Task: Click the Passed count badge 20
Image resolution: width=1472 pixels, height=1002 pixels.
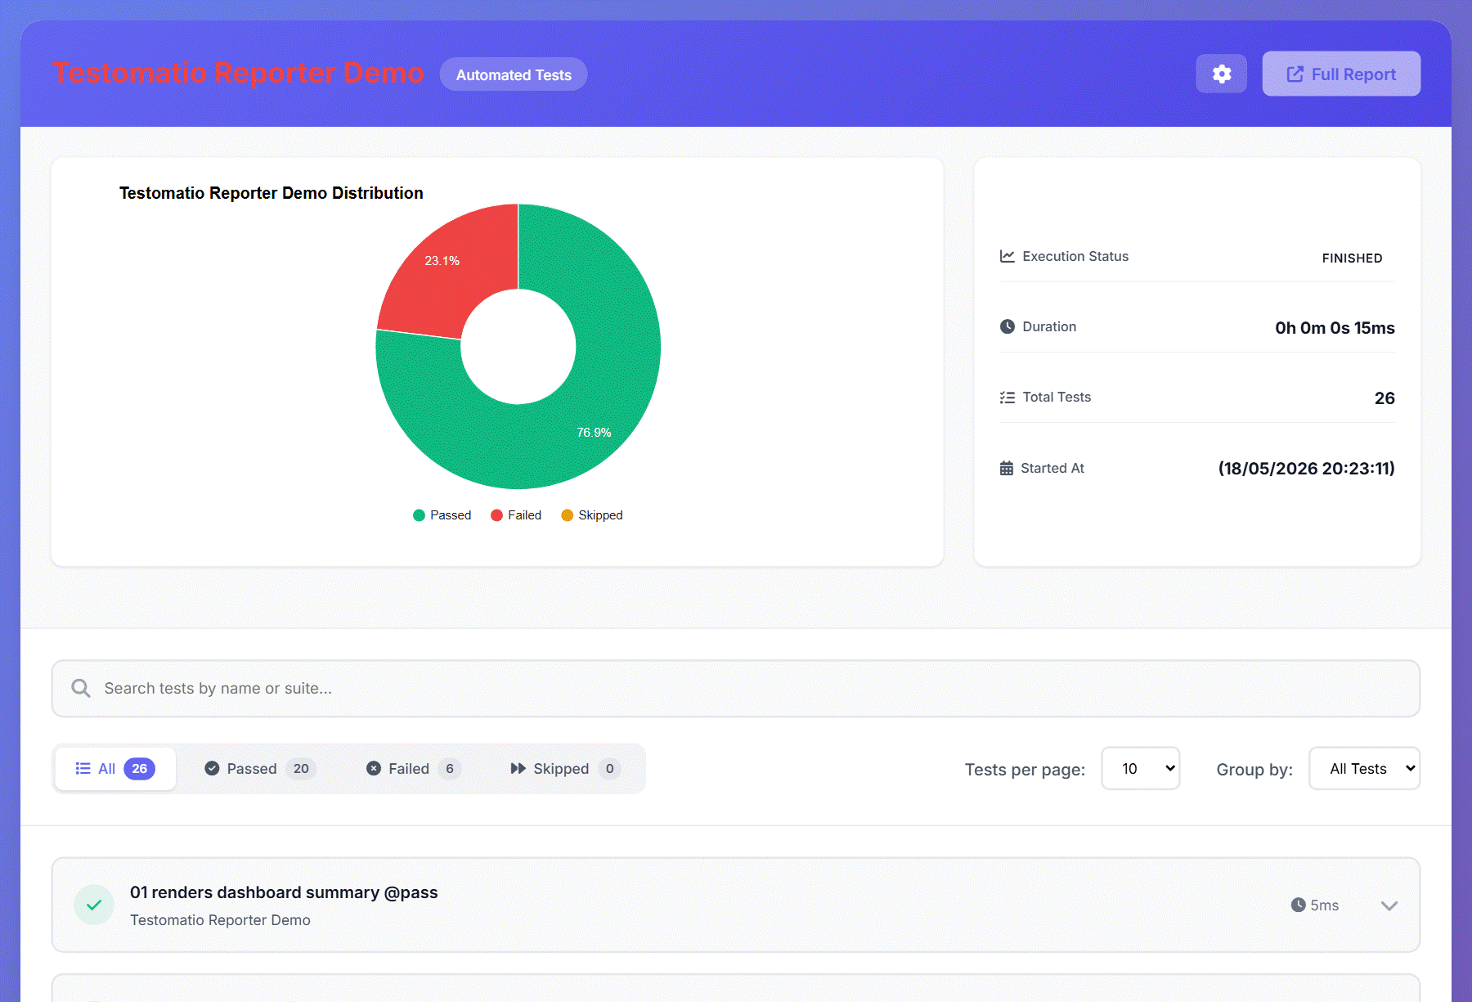Action: point(301,769)
